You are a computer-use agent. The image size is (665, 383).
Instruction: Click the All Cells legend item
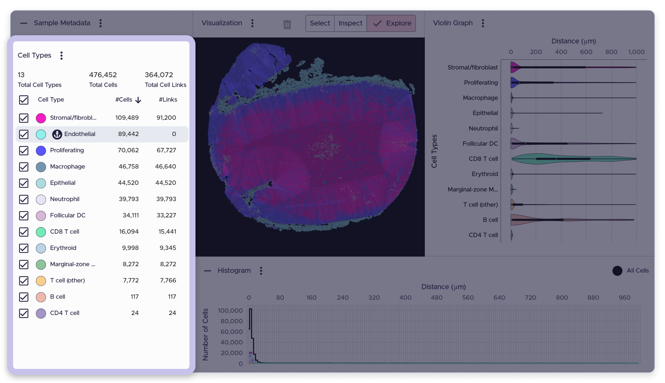(x=630, y=271)
